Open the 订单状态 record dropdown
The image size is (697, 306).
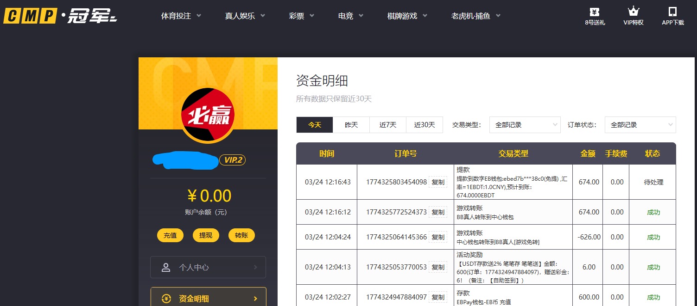click(x=640, y=124)
